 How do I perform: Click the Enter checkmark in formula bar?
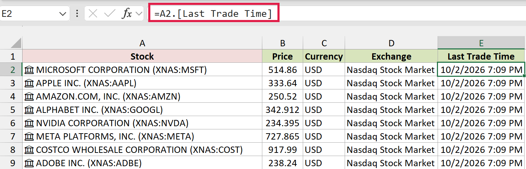[x=110, y=14]
